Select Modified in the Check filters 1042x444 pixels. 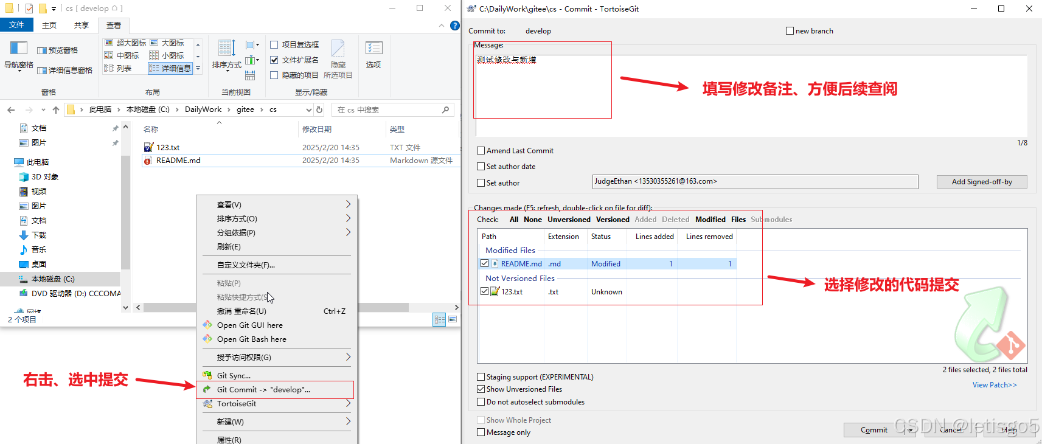710,220
